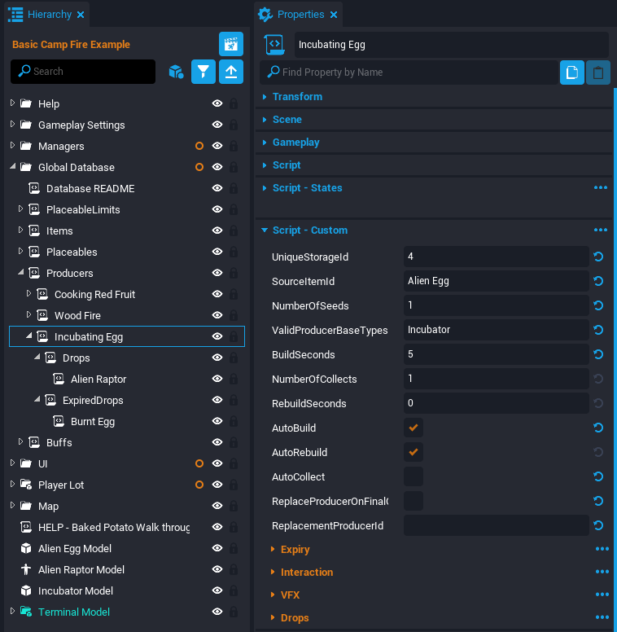Click the copy properties icon
617x632 pixels.
click(x=572, y=72)
